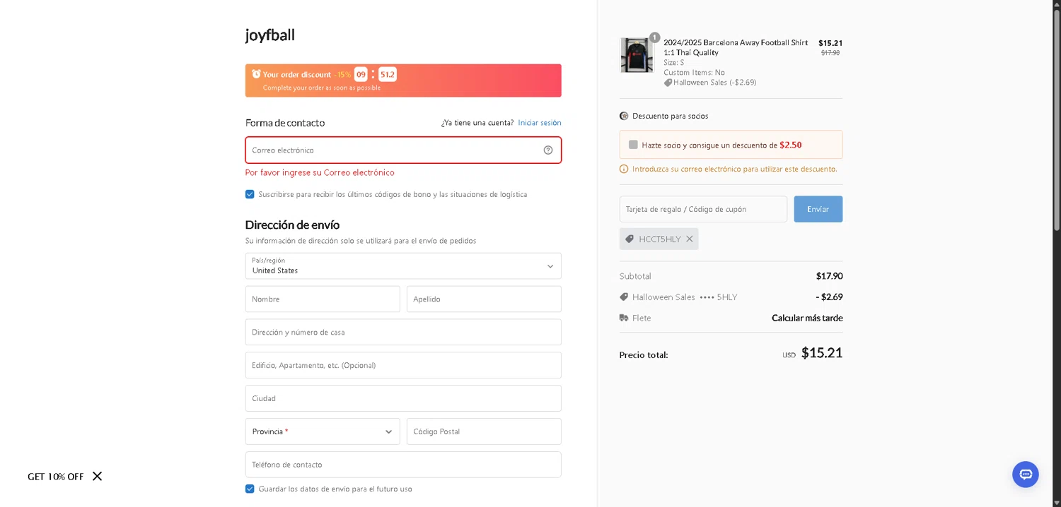The width and height of the screenshot is (1061, 507).
Task: Click the Precio total $15.21 amount
Action: coord(822,352)
